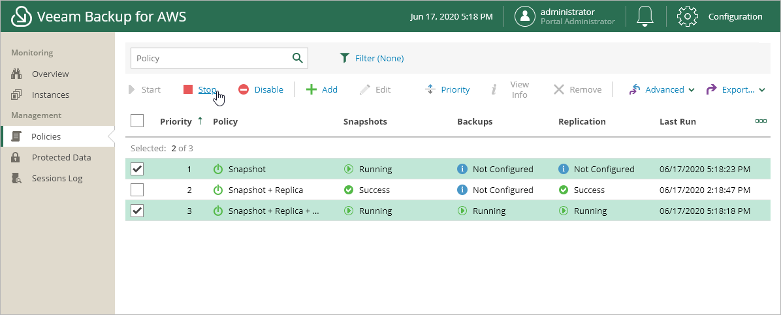781x315 pixels.
Task: Toggle the select-all header checkbox
Action: (137, 121)
